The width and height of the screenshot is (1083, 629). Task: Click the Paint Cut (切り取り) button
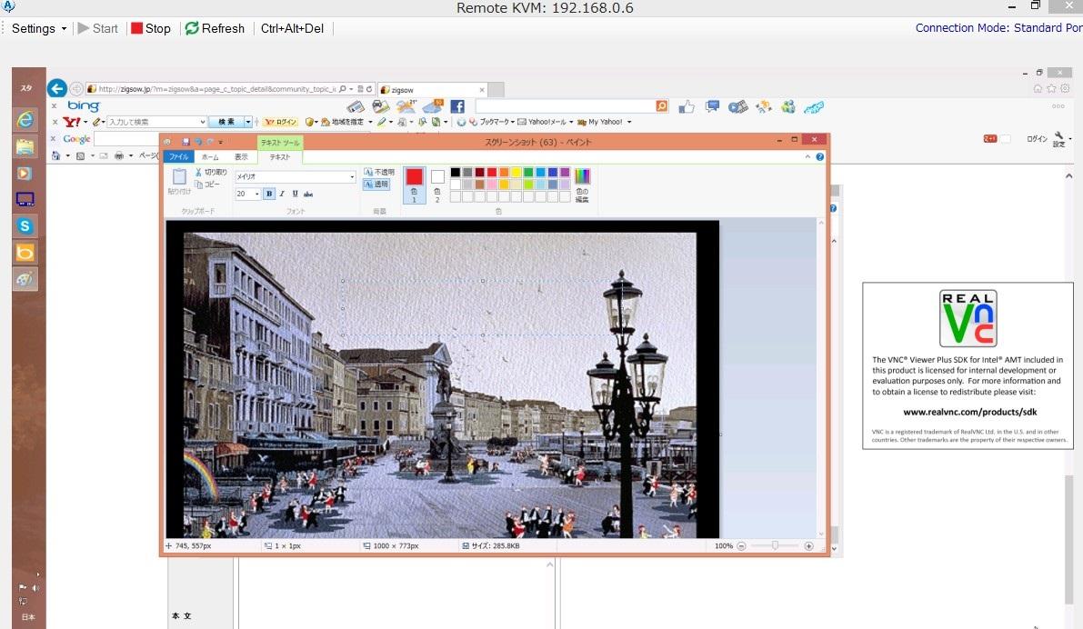click(x=211, y=172)
